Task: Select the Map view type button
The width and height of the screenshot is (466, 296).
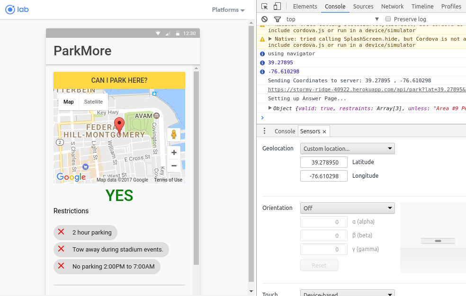Action: [69, 102]
